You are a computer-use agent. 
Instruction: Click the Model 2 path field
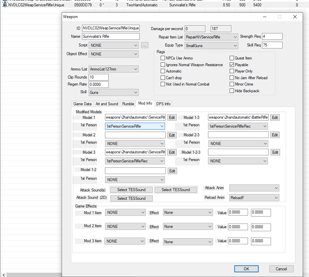coord(135,135)
